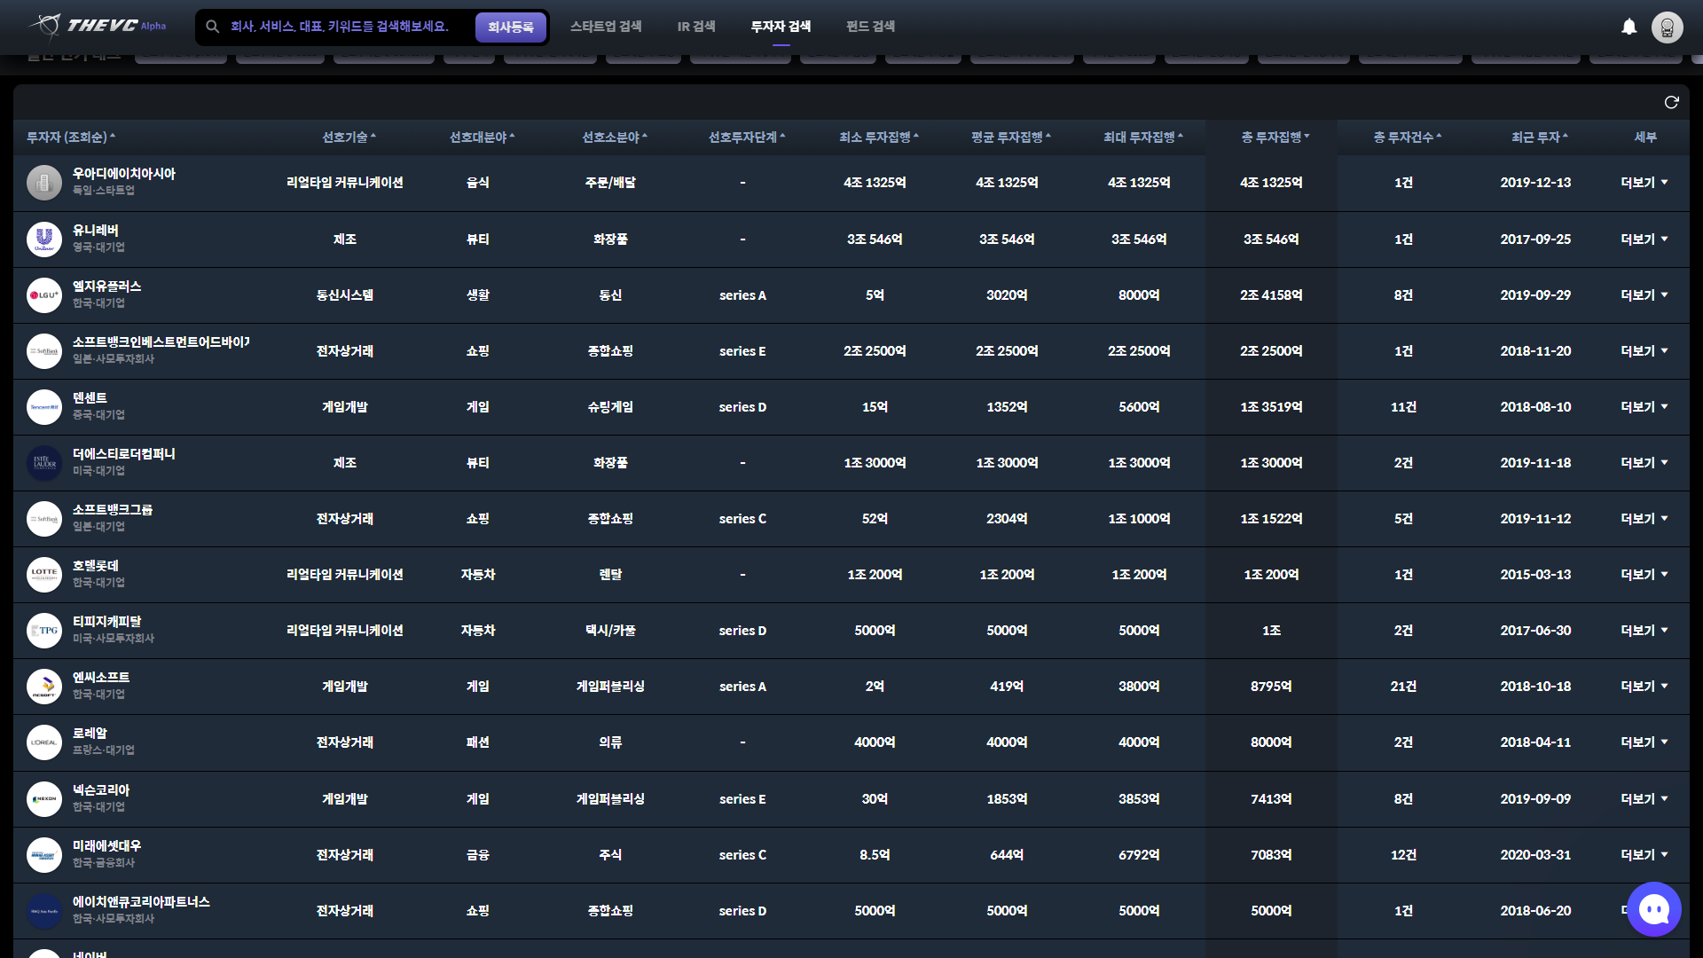This screenshot has height=958, width=1703.
Task: Go to IR 검색 tab
Action: (x=696, y=27)
